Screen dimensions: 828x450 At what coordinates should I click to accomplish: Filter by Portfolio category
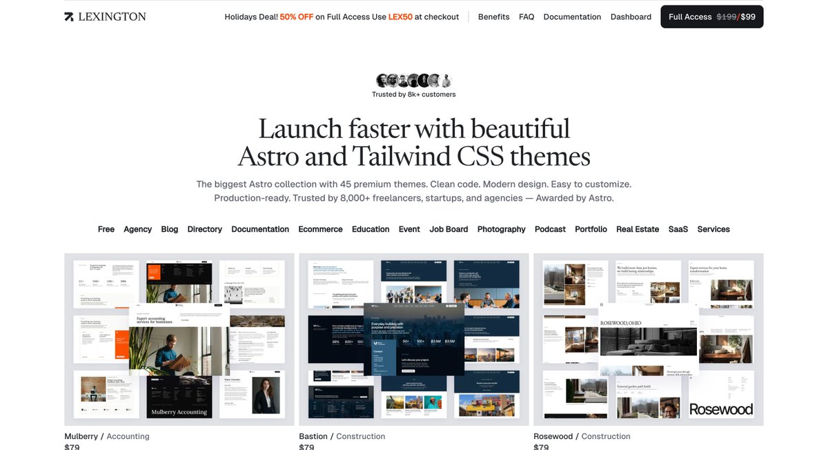coord(591,229)
